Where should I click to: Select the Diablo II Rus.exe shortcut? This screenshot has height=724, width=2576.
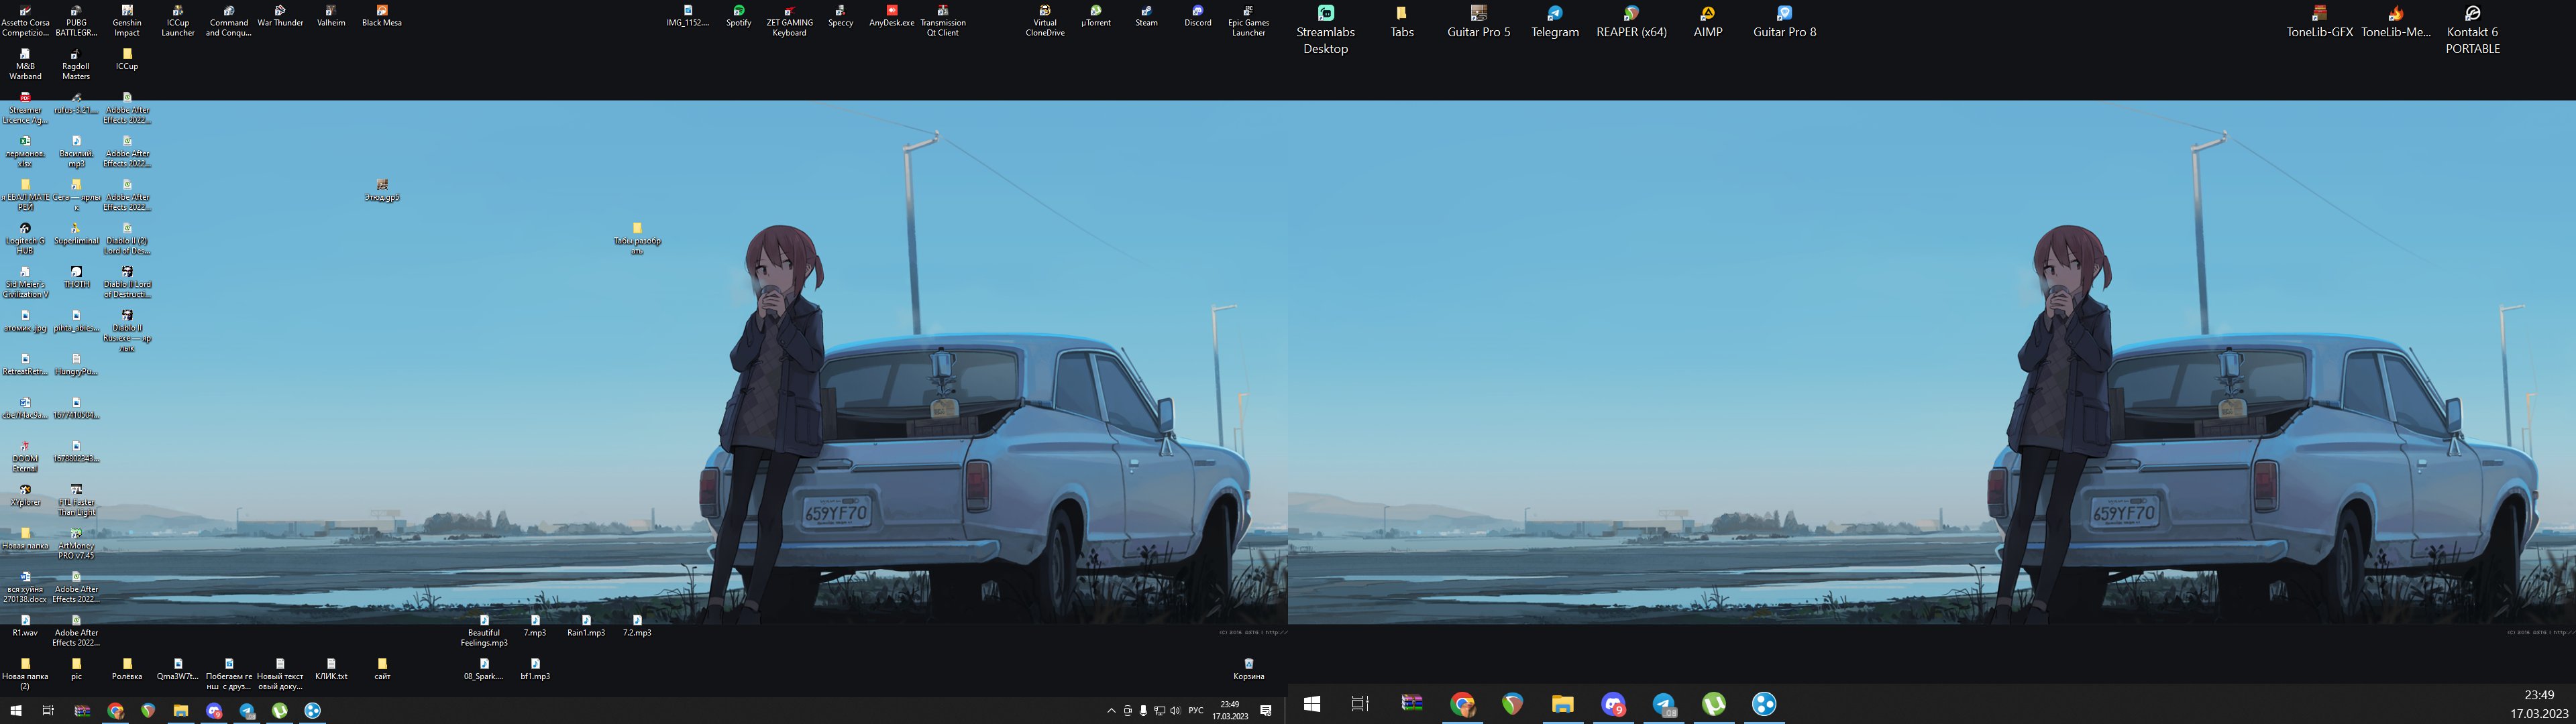click(127, 331)
